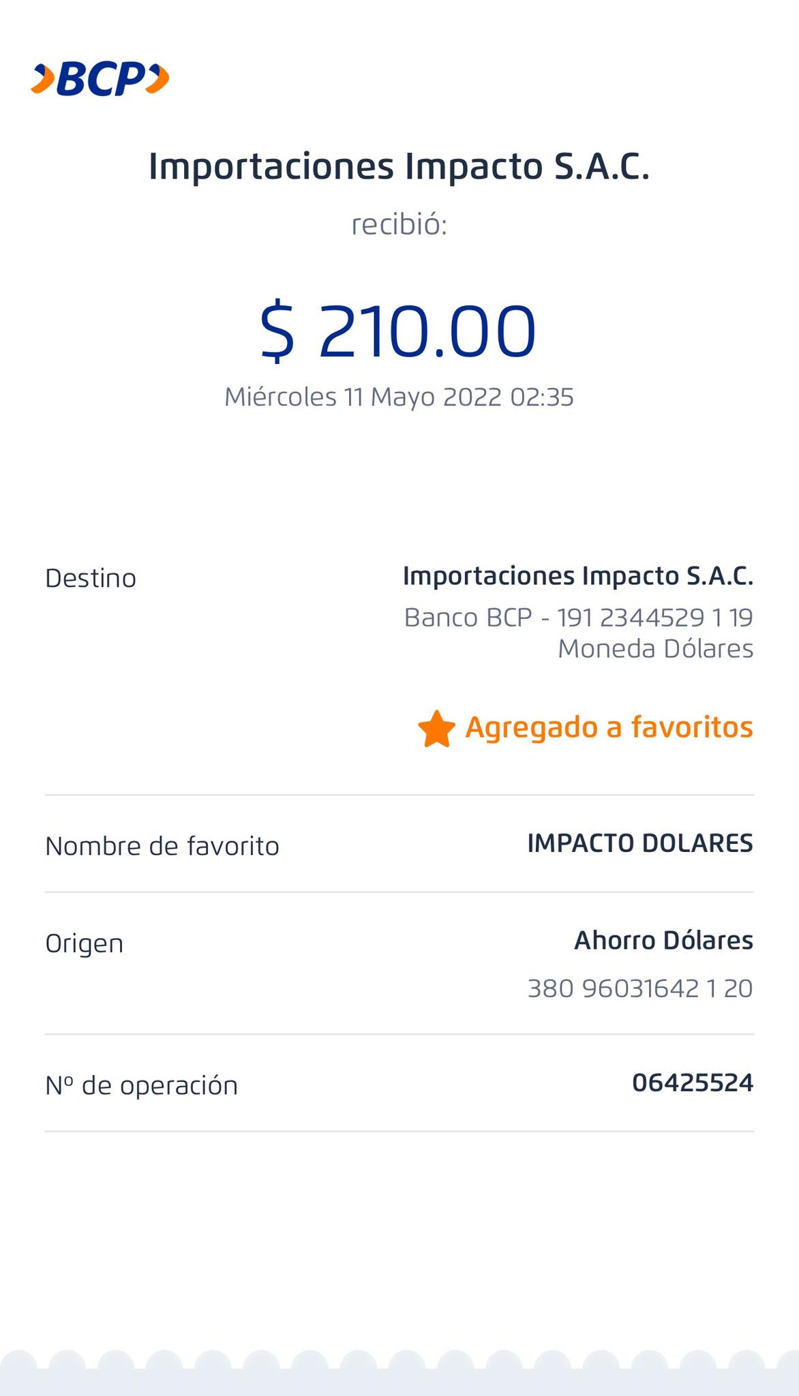The width and height of the screenshot is (799, 1396).
Task: Click the $ 210.00 amount
Action: (x=399, y=331)
